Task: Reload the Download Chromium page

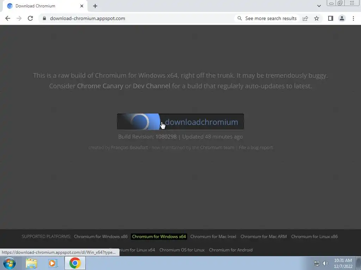Action: coord(30,18)
